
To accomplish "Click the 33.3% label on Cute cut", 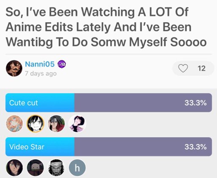I will (x=195, y=103).
